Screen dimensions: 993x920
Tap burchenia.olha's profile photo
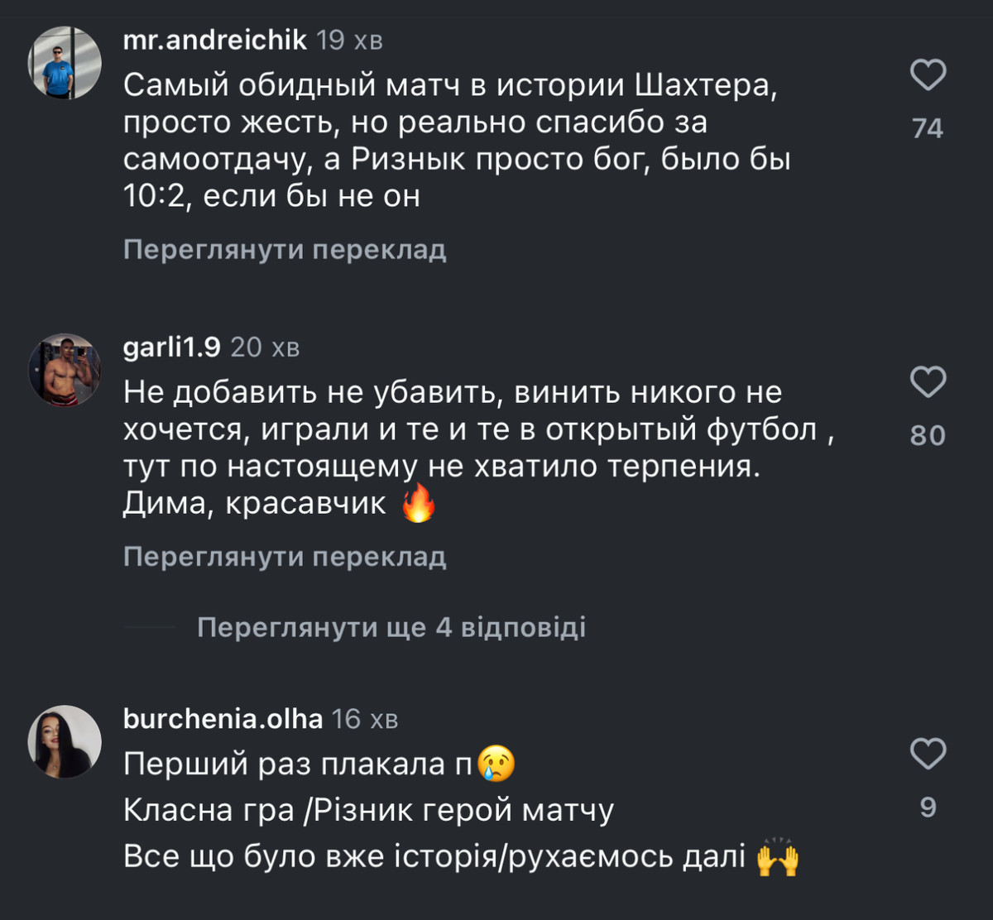[x=65, y=741]
